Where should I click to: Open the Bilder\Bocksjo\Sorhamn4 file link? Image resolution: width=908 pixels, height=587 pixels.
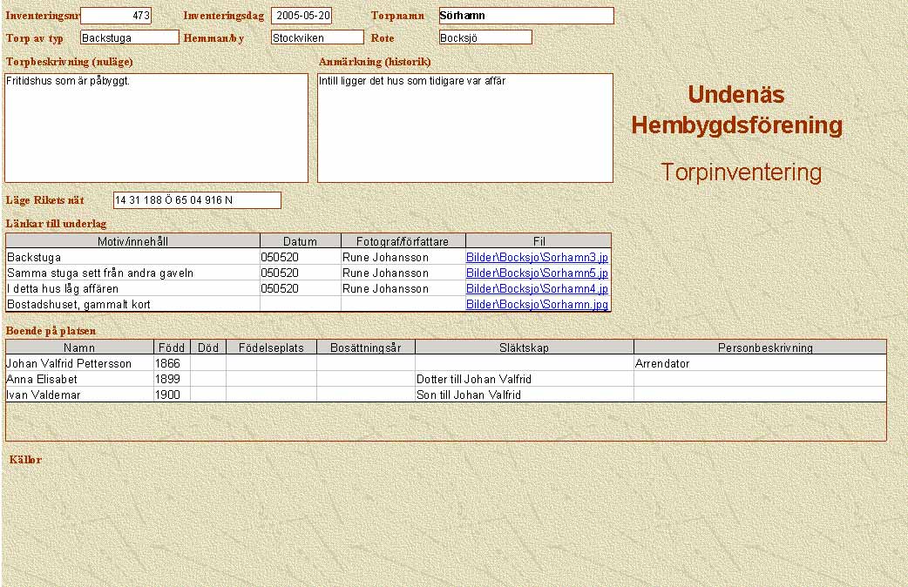click(x=537, y=289)
